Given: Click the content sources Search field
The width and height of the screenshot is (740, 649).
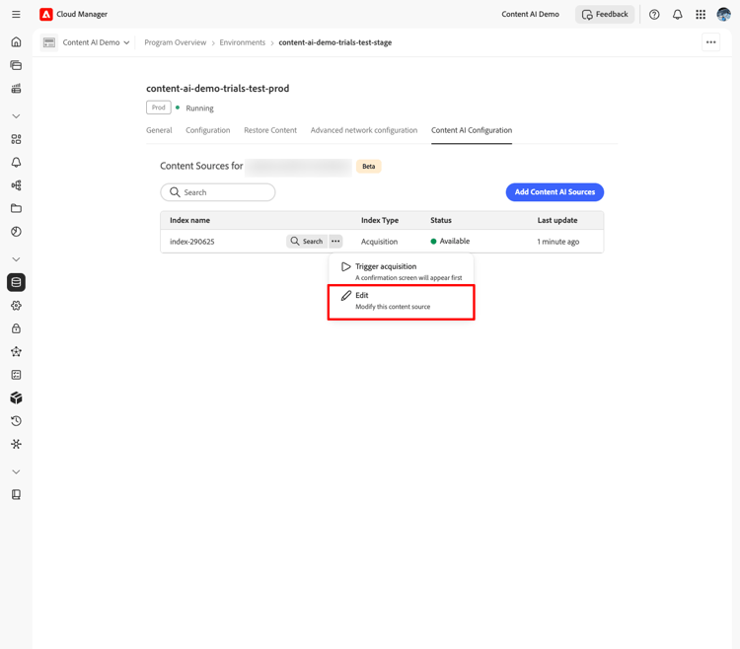Looking at the screenshot, I should (218, 192).
